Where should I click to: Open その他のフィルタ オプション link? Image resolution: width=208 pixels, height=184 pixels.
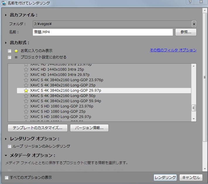(173, 50)
